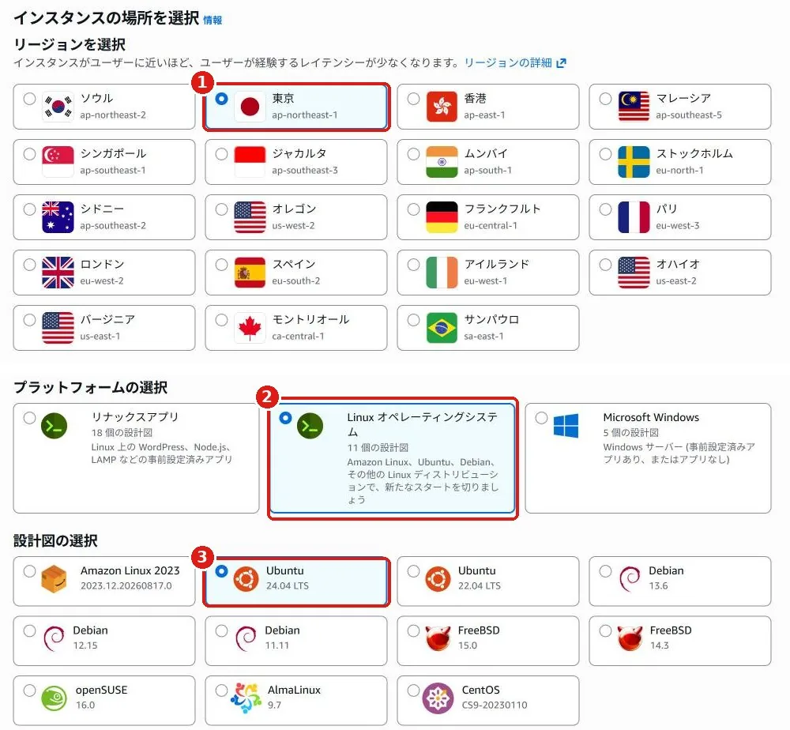Screen dimensions: 790x730
Task: Click the Debian 13.6 swirl logo
Action: pyautogui.click(x=630, y=579)
